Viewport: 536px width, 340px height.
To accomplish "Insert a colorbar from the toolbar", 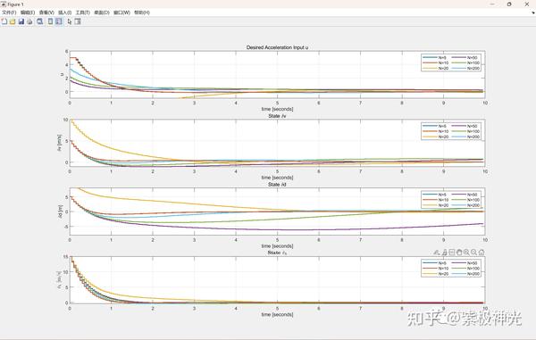I will coord(50,21).
